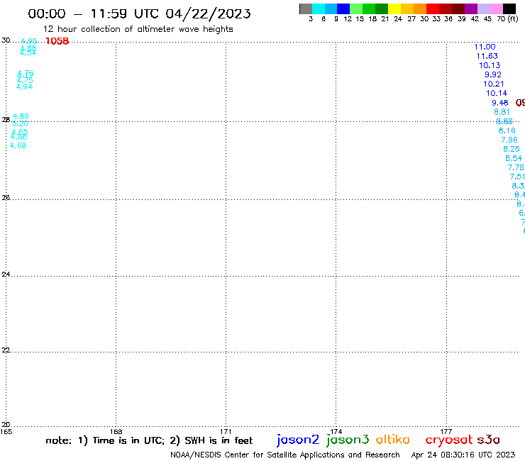Image resolution: width=525 pixels, height=461 pixels.
Task: Click the gray swatch in the color scale
Action: tap(306, 9)
